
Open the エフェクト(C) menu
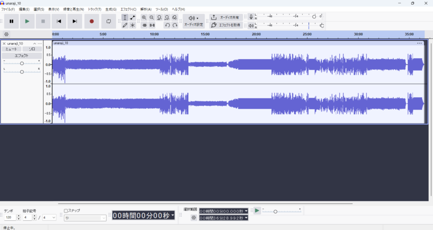click(x=128, y=9)
